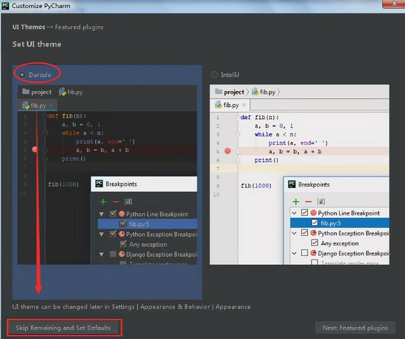Click fib.py breadcrumb icon in IntelliJ preview
The width and height of the screenshot is (405, 339).
pyautogui.click(x=255, y=92)
